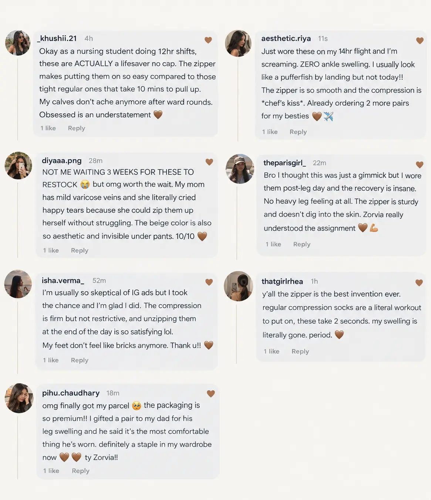Like theparisgirl_'s comment using the heart
Viewport: 431px width, 500px height.
(420, 164)
